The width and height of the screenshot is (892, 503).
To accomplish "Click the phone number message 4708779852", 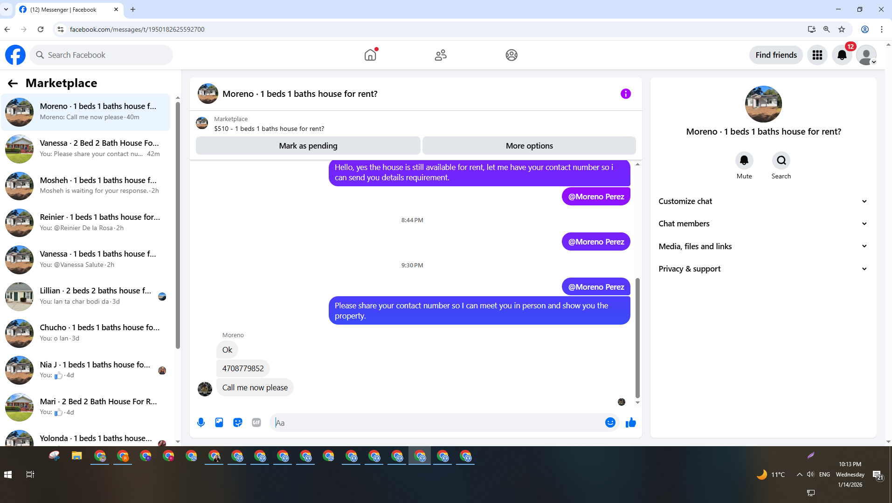I will 243,369.
